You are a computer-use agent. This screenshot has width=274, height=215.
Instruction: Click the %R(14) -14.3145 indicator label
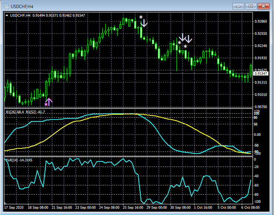[19, 160]
